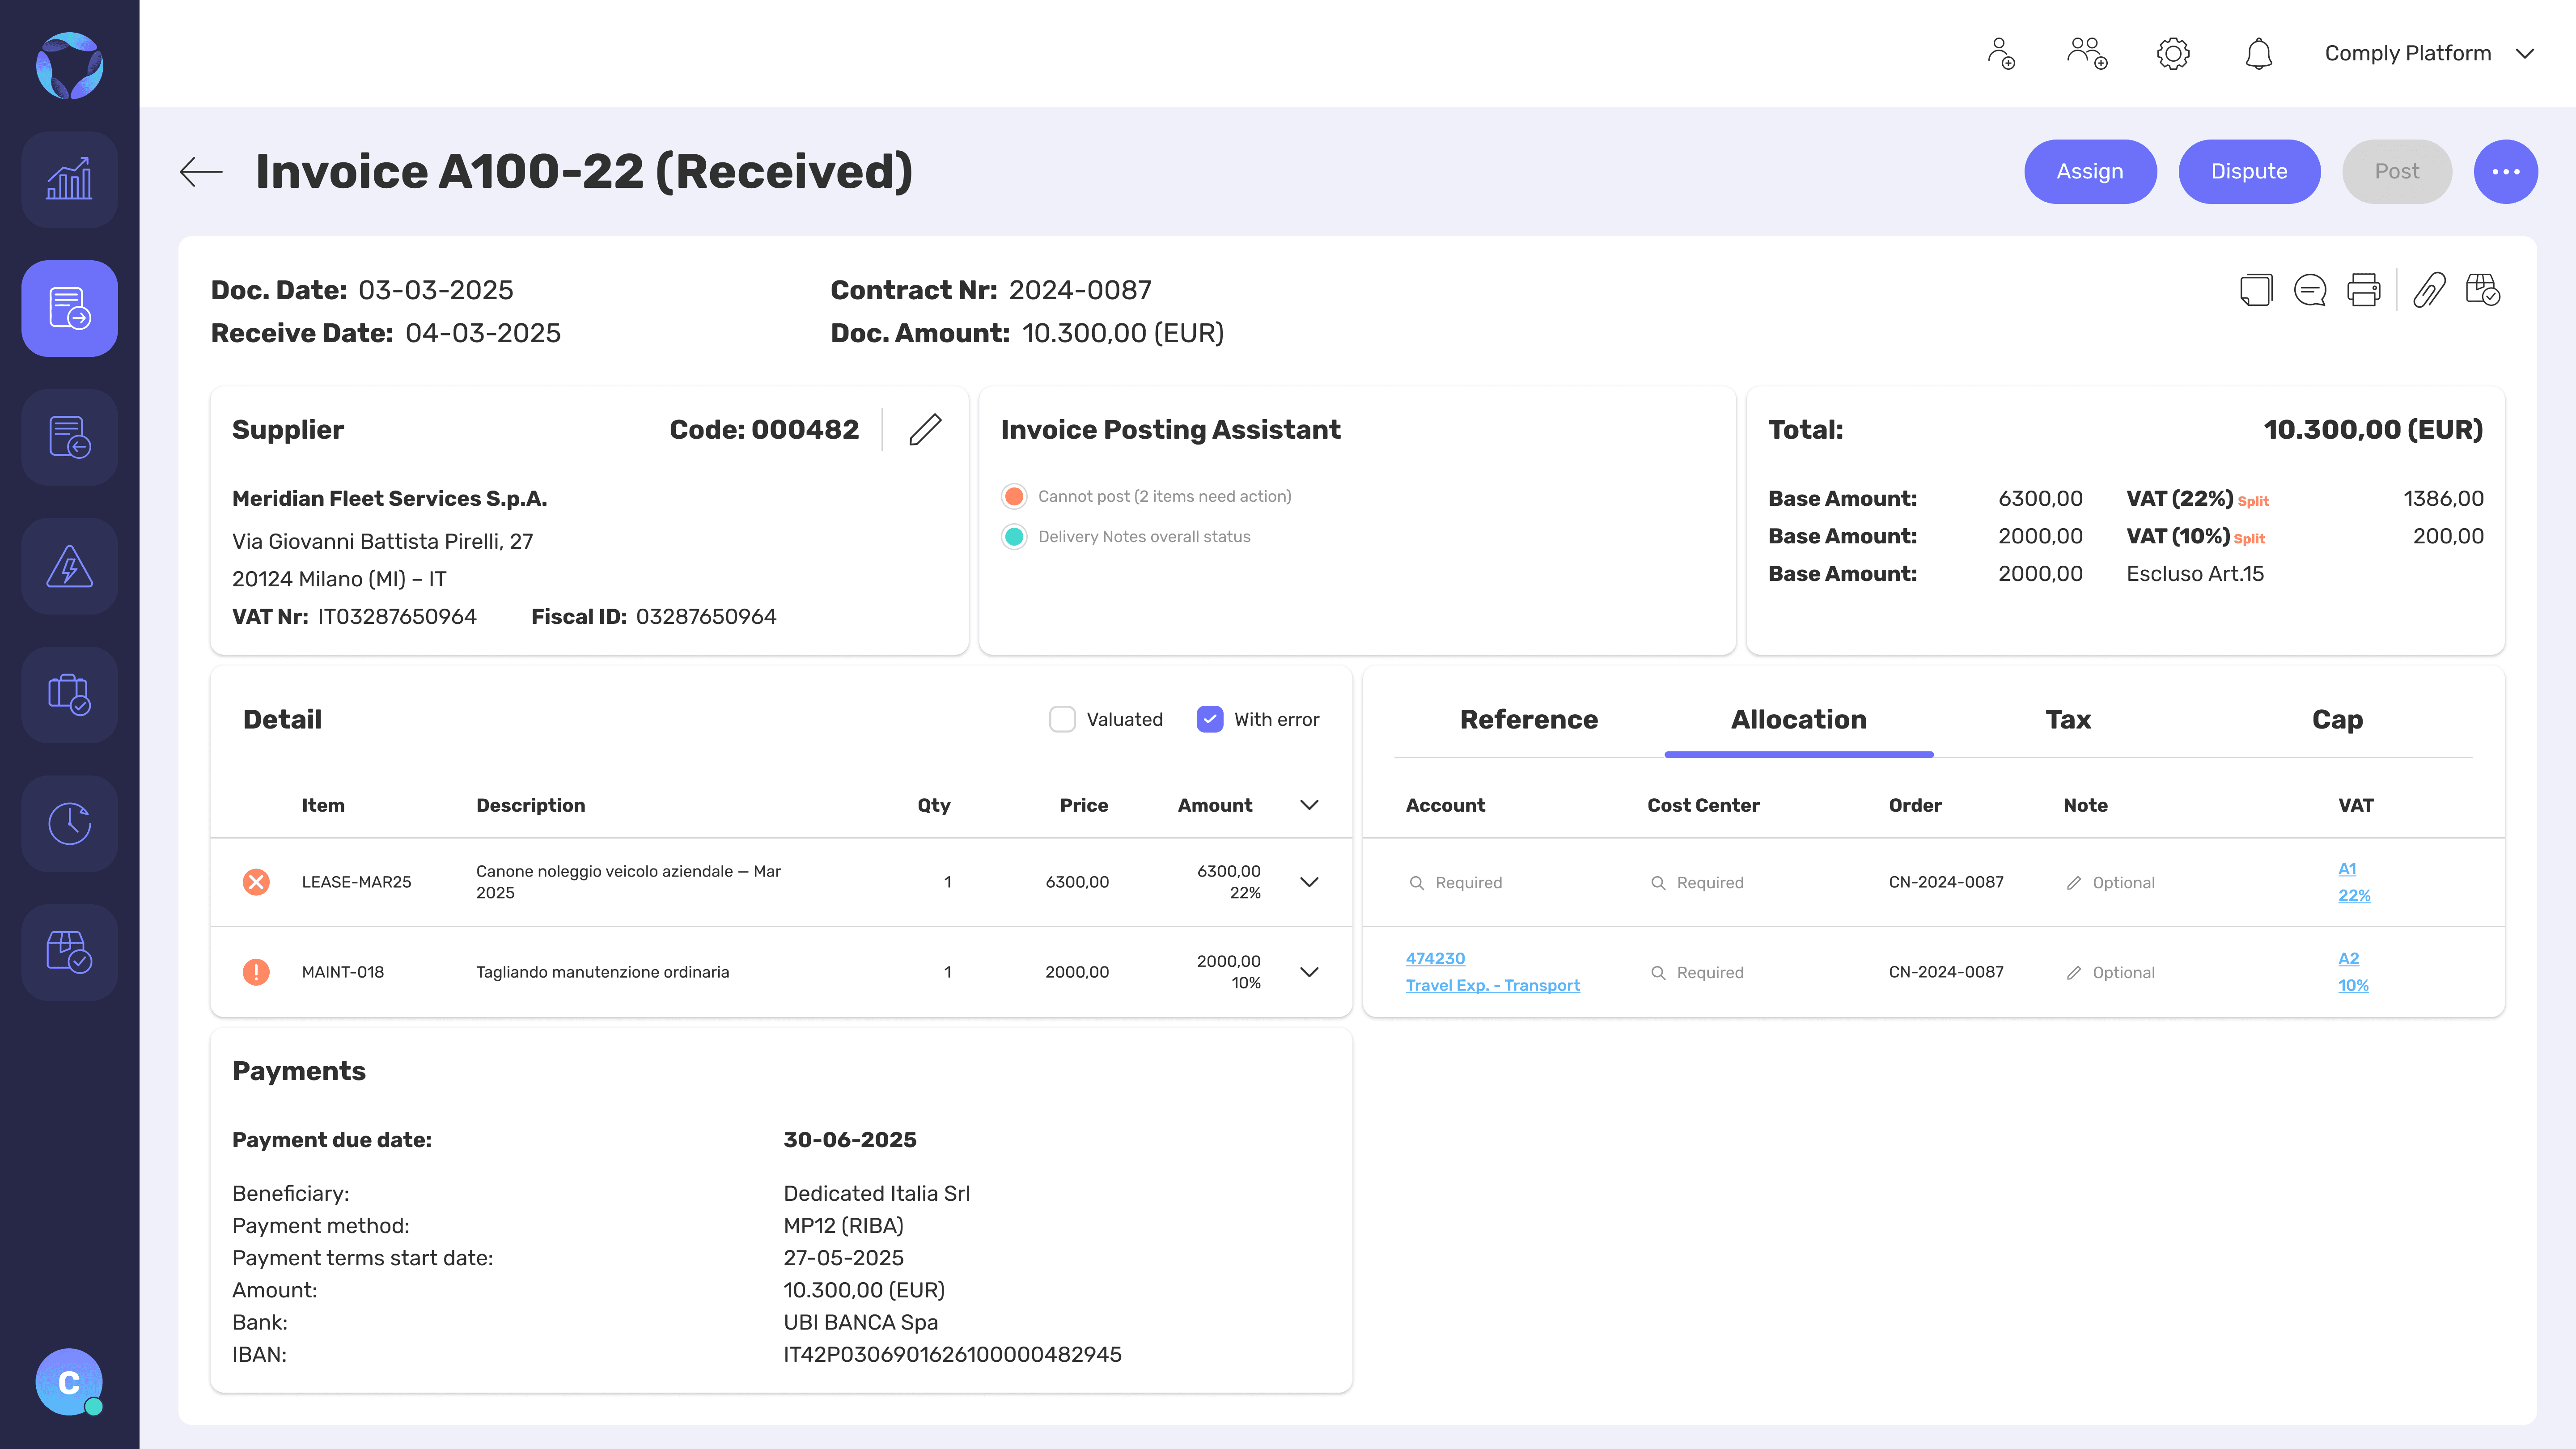
Task: Click the IBAN value IT42P0306901626100000482945
Action: [952, 1355]
